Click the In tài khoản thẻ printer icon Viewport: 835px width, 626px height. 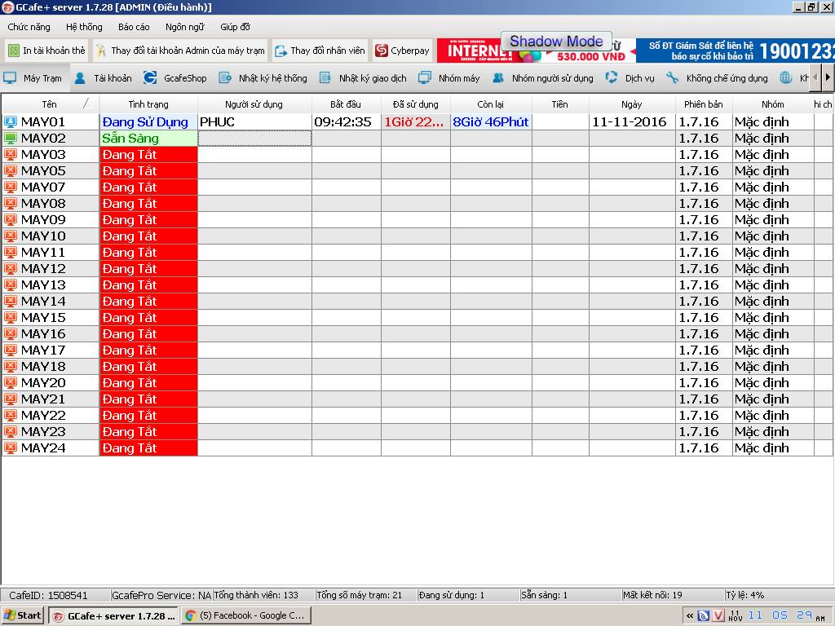(x=14, y=51)
